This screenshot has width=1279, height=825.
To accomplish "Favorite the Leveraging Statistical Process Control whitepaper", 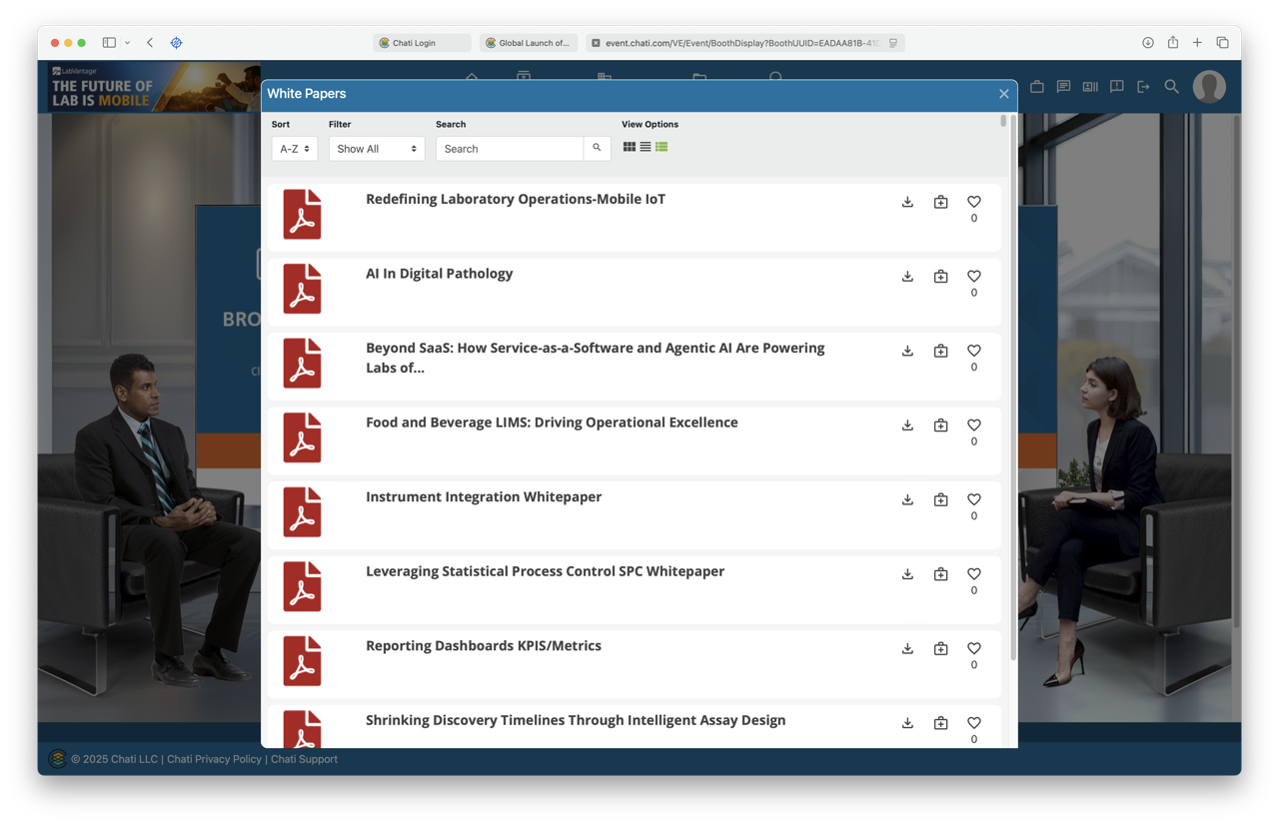I will [x=973, y=574].
